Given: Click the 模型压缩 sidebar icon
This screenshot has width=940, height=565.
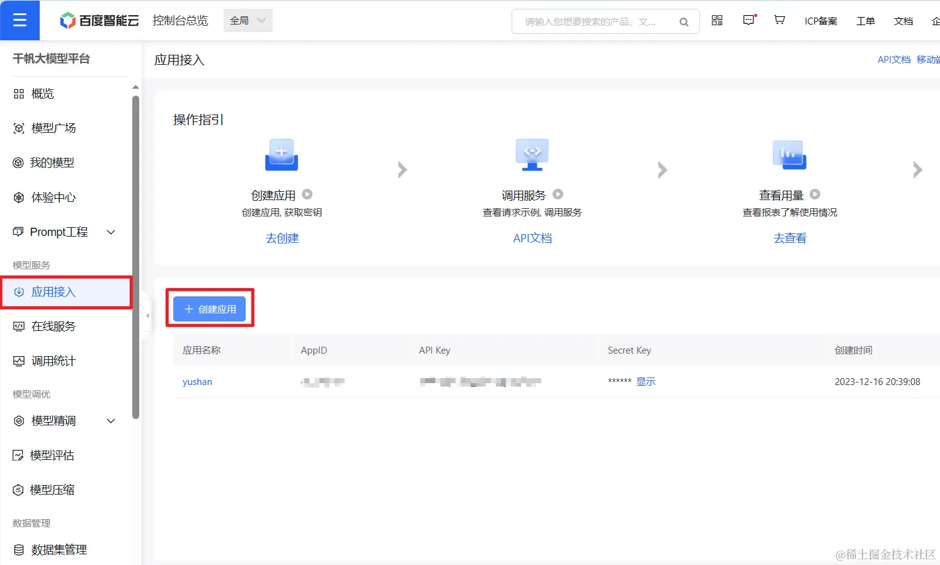Looking at the screenshot, I should 18,490.
